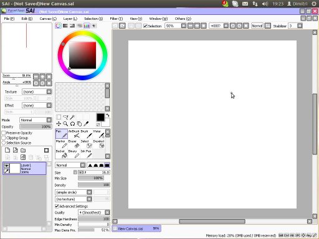Hide Layer1 using its eye icon
This screenshot has width=319, height=239.
[x=6, y=166]
